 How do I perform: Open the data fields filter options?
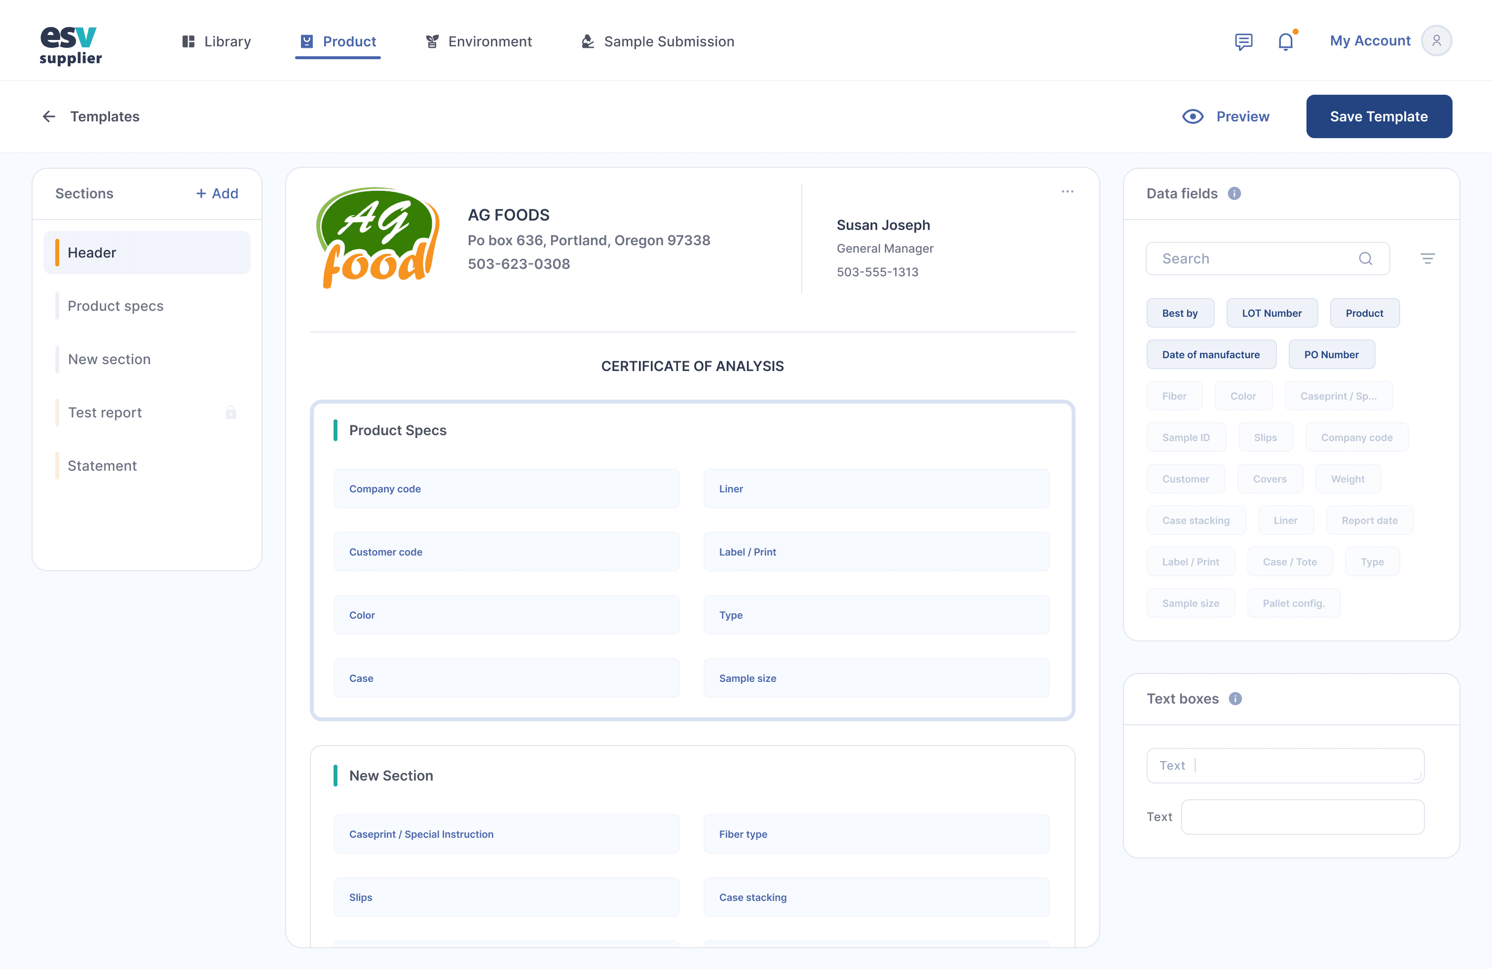click(1427, 259)
